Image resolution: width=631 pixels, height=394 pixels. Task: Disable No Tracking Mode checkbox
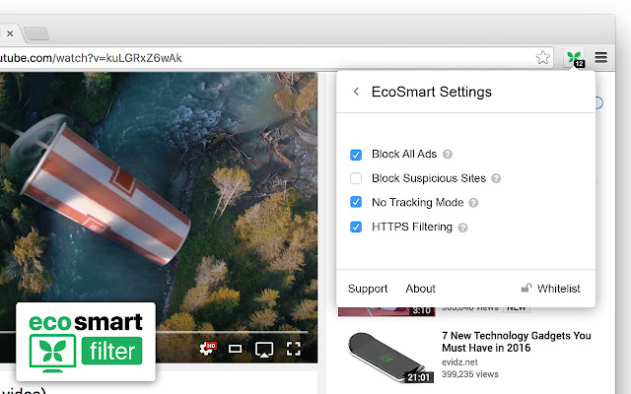356,202
